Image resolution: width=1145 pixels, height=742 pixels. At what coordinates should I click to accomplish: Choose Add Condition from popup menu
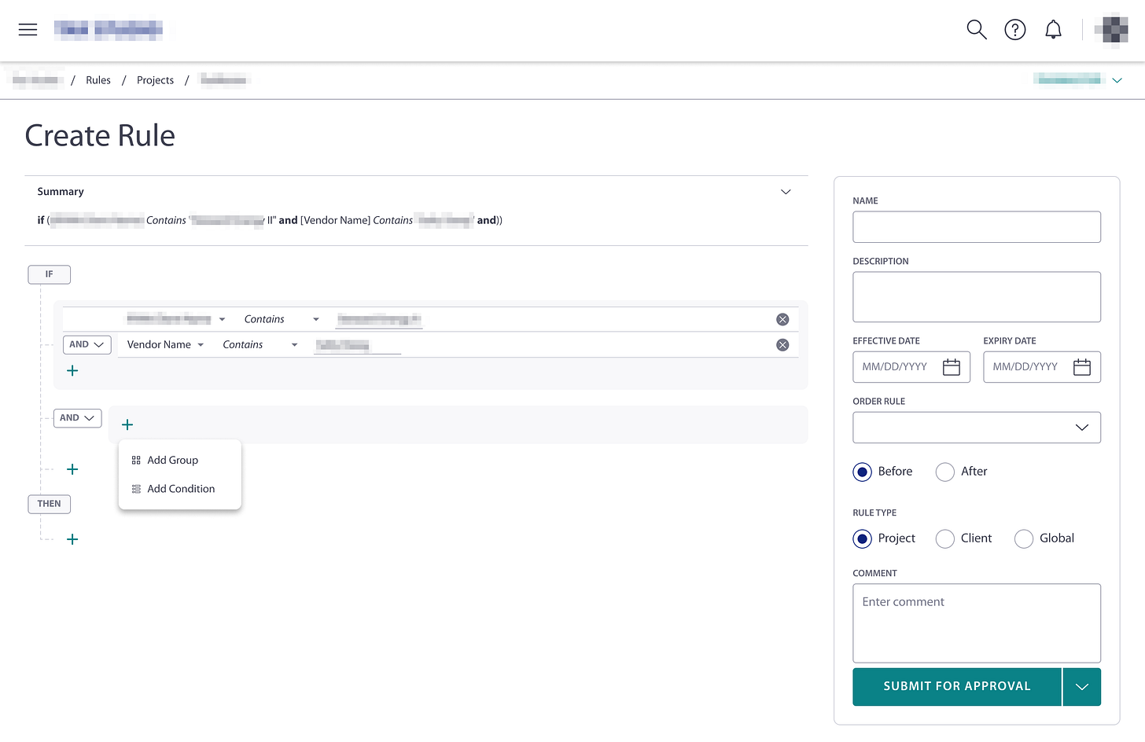point(180,489)
